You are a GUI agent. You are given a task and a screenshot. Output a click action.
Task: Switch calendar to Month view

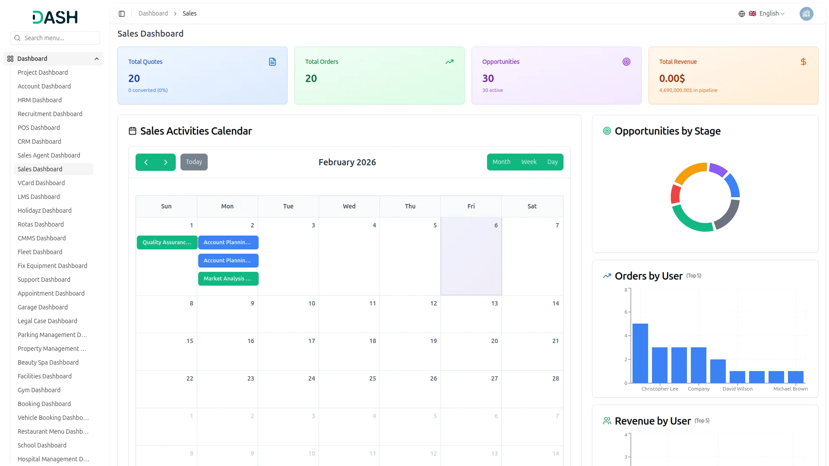point(501,162)
